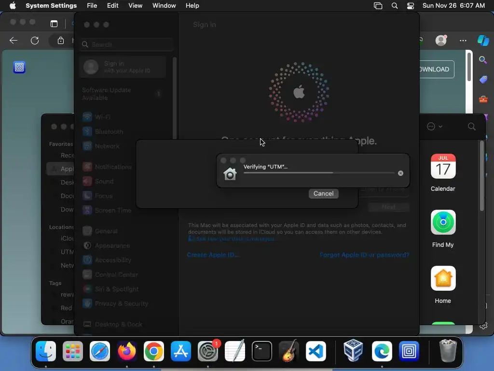This screenshot has width=494, height=371.
Task: Launch Finder from the Dock
Action: (46, 351)
